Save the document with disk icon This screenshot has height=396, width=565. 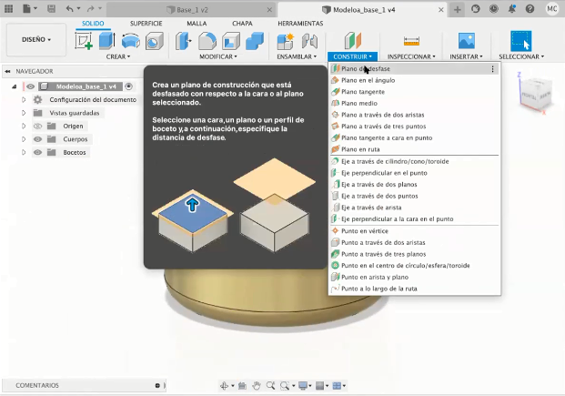52,9
